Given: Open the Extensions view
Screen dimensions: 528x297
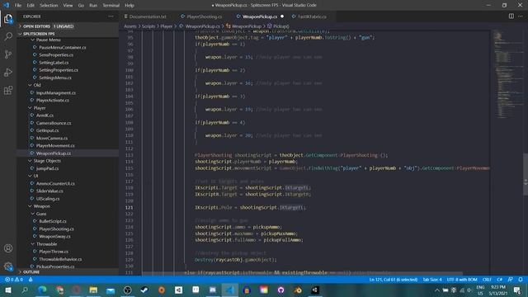Looking at the screenshot, I should point(8,90).
